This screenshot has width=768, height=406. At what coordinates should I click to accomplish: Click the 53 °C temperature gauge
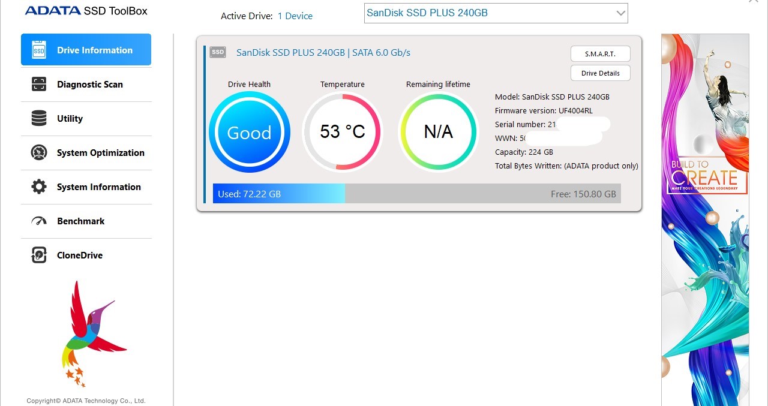tap(343, 132)
